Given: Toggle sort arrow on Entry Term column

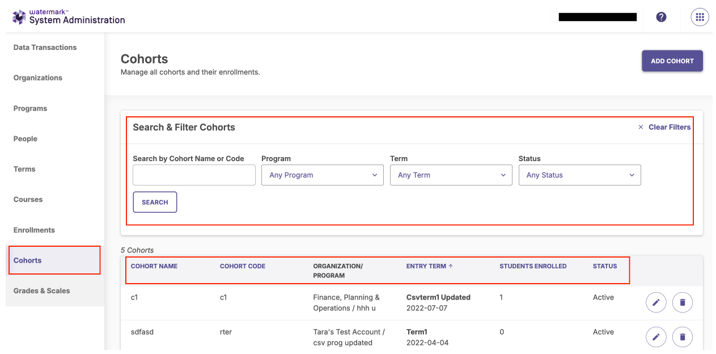Looking at the screenshot, I should click(451, 266).
